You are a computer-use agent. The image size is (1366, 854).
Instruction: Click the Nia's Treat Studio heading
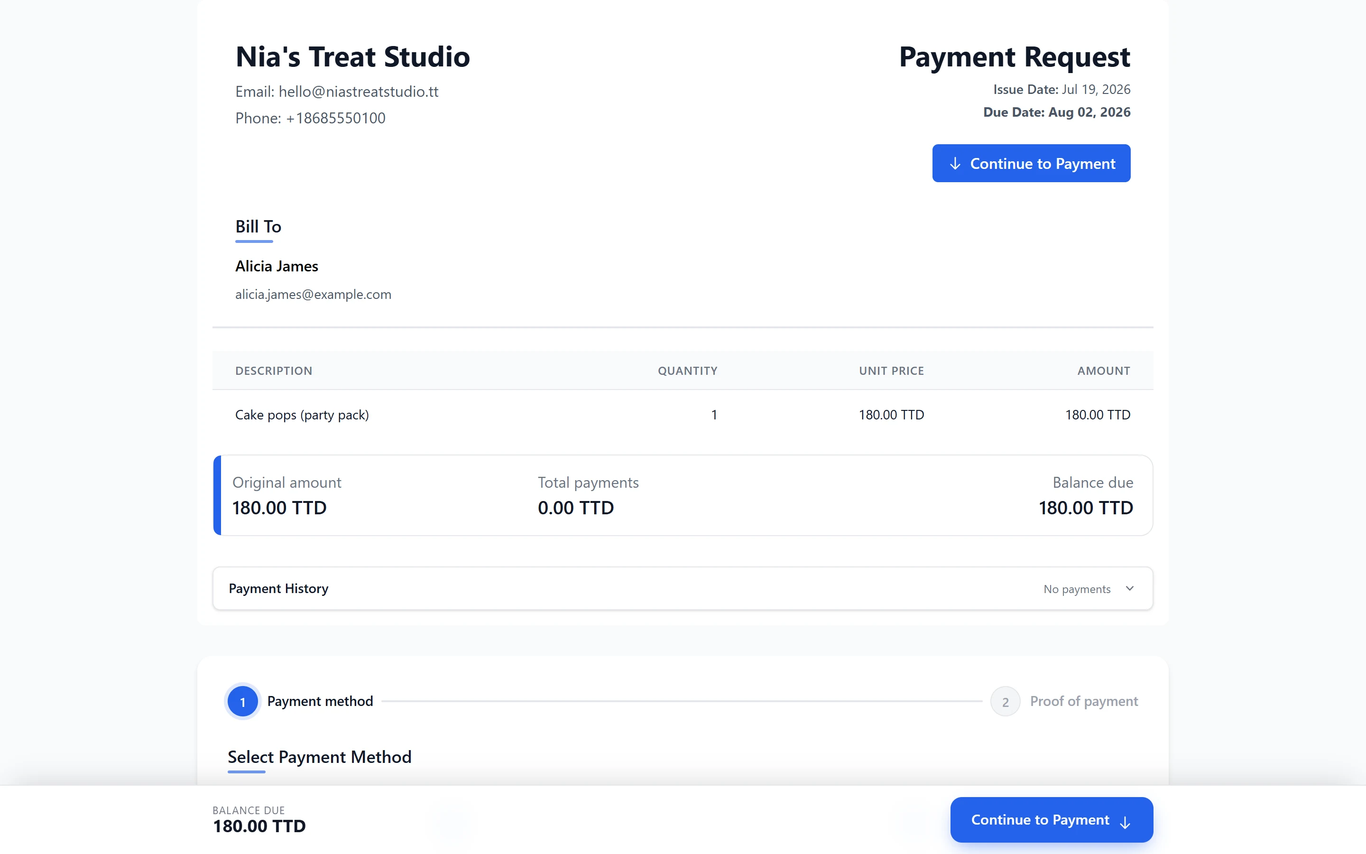pos(353,57)
